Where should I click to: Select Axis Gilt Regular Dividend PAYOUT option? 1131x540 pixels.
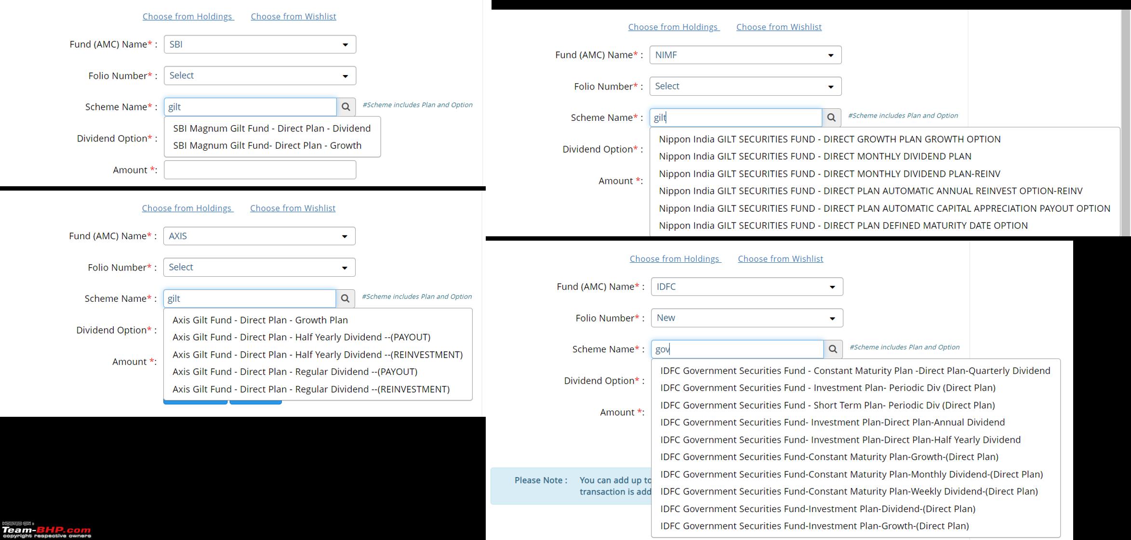point(318,372)
